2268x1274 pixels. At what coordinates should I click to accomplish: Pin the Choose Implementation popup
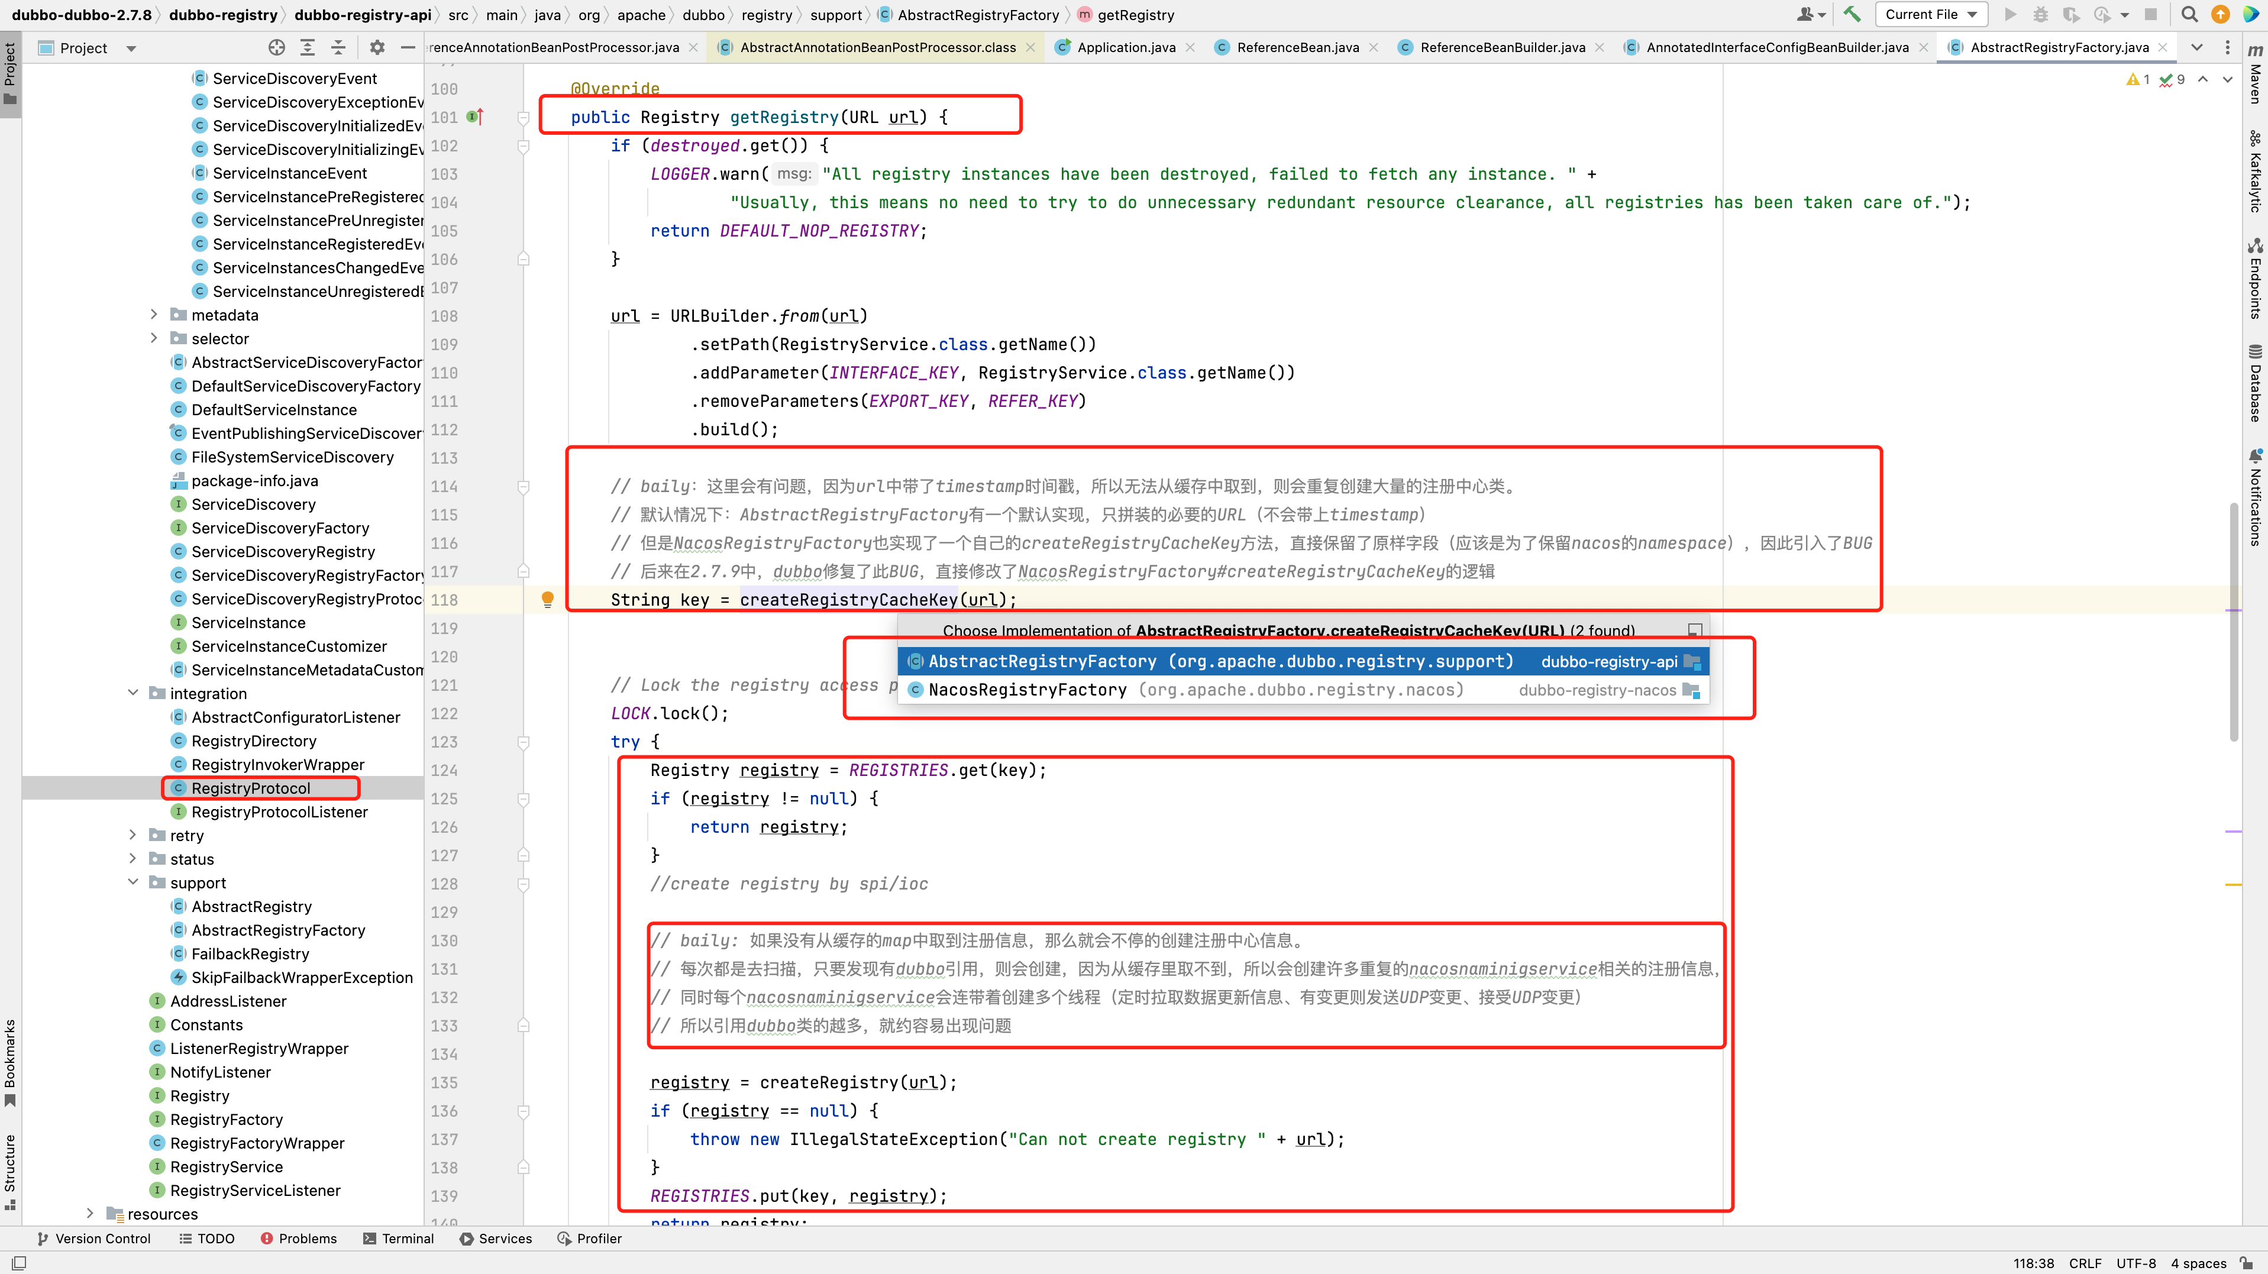(x=1694, y=630)
